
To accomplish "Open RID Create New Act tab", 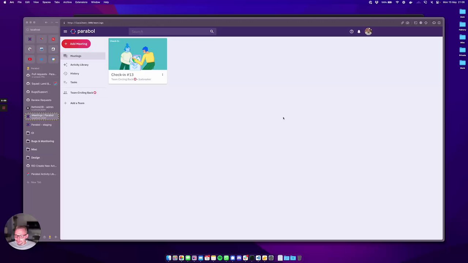I will point(42,166).
